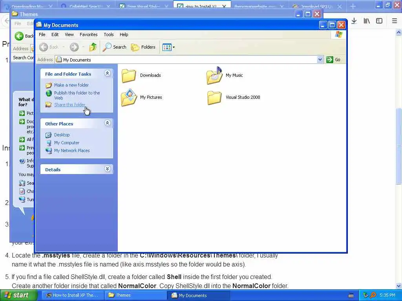Click the taskbar clock showing 5:35 PM
Image resolution: width=402 pixels, height=301 pixels.
[x=387, y=295]
